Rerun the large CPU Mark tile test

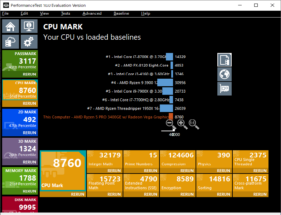(x=78, y=194)
